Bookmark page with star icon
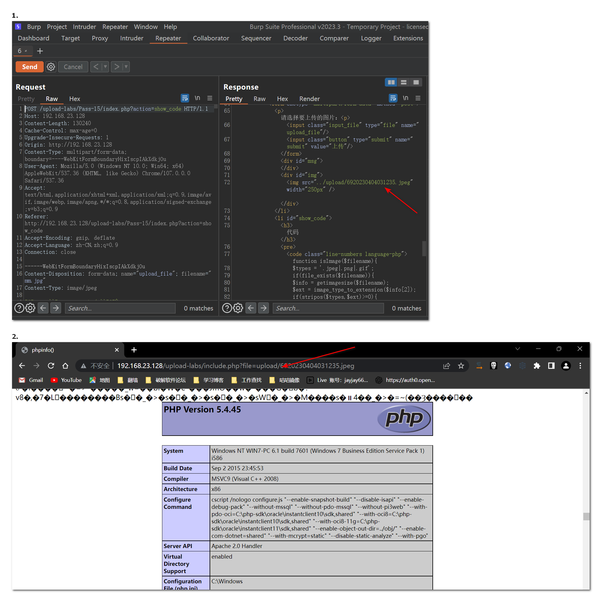 (x=461, y=366)
